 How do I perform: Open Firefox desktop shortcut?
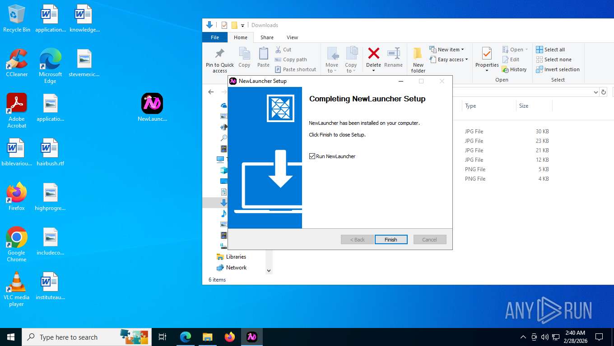(x=17, y=197)
